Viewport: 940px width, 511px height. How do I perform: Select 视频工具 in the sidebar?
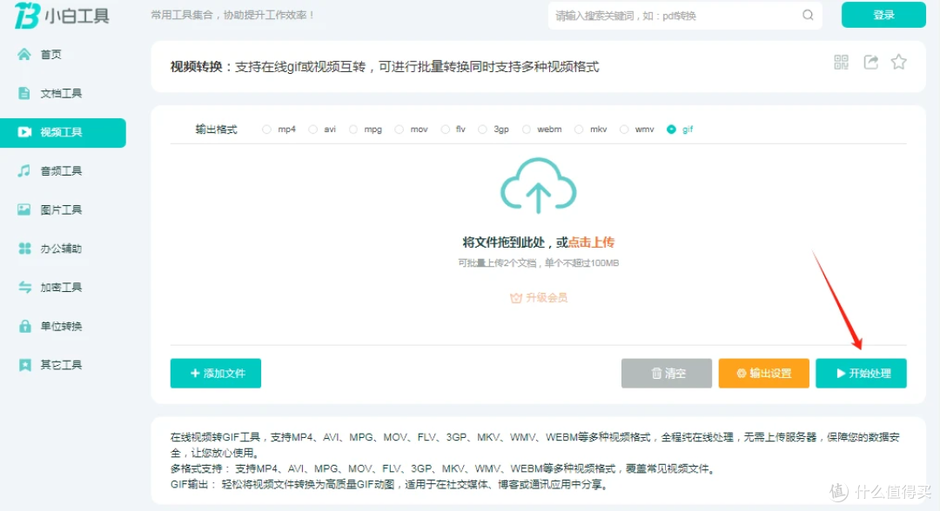pos(63,132)
